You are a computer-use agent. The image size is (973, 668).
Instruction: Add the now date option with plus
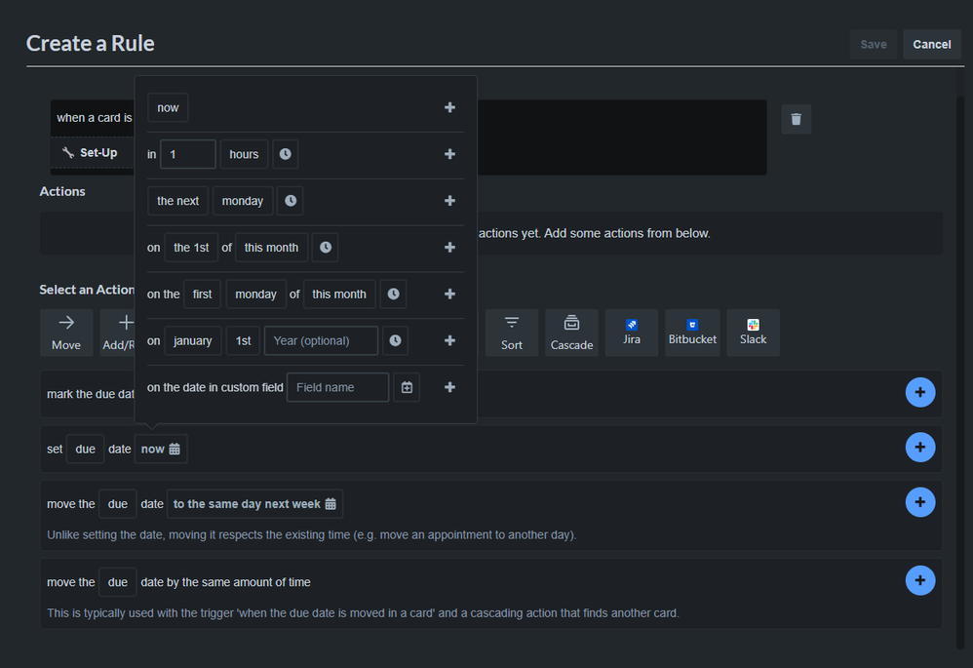click(449, 107)
